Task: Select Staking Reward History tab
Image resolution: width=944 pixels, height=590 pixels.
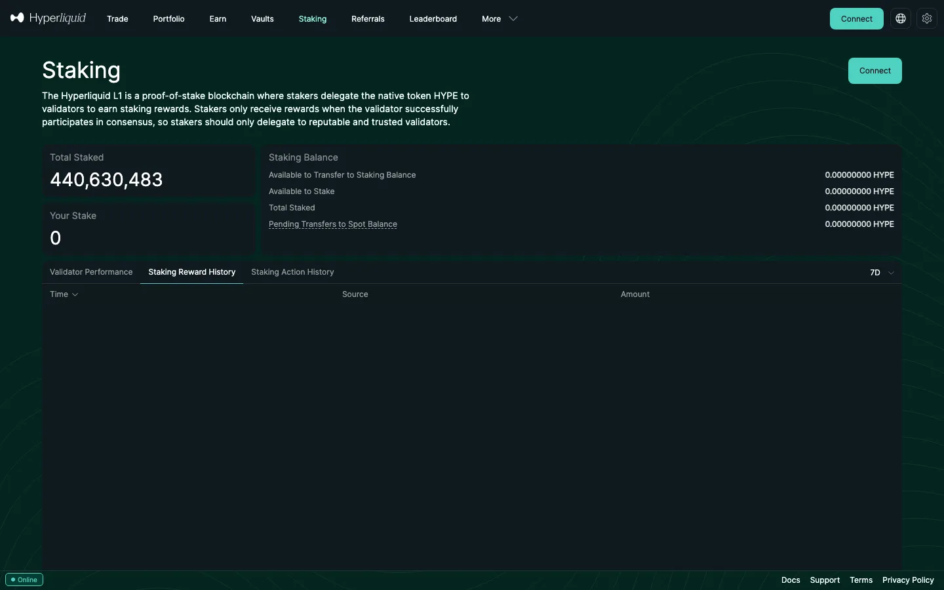Action: (191, 272)
